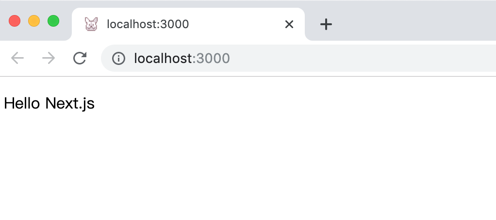
Task: Click the word Hello on the page
Action: click(22, 103)
